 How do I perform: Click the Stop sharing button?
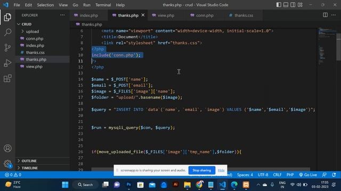(201, 170)
